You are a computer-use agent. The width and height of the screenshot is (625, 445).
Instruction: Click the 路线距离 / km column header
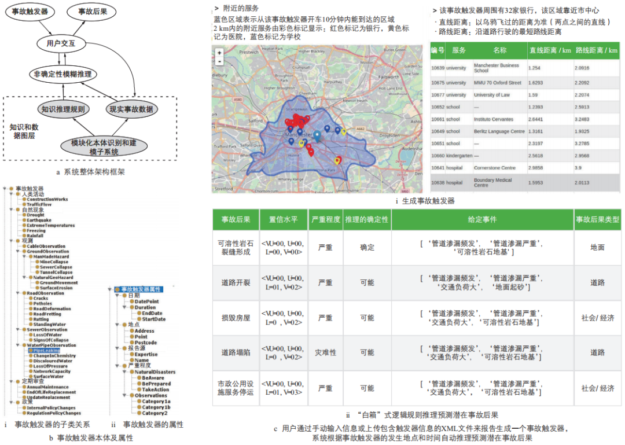point(596,50)
